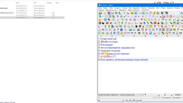Click the yellow padlock toolbar icon
The width and height of the screenshot is (183, 103).
(132, 13)
